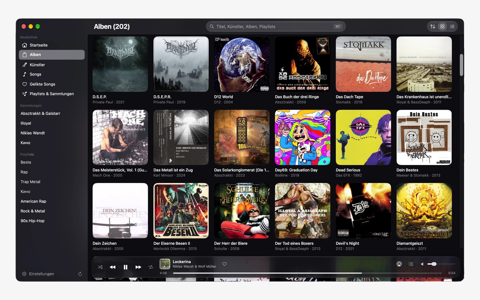
Task: Select Alben in sidebar
Action: [52, 55]
